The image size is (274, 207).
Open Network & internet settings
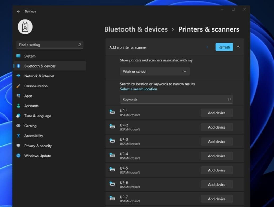point(39,76)
